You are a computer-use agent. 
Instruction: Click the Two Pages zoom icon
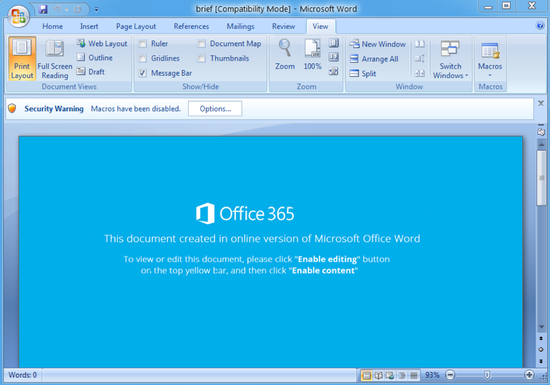tap(334, 57)
